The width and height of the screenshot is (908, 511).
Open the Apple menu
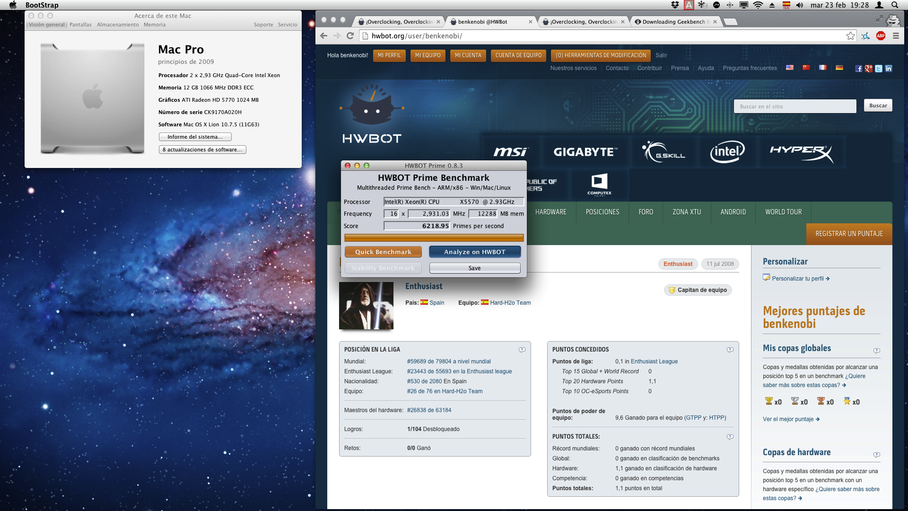pos(13,5)
